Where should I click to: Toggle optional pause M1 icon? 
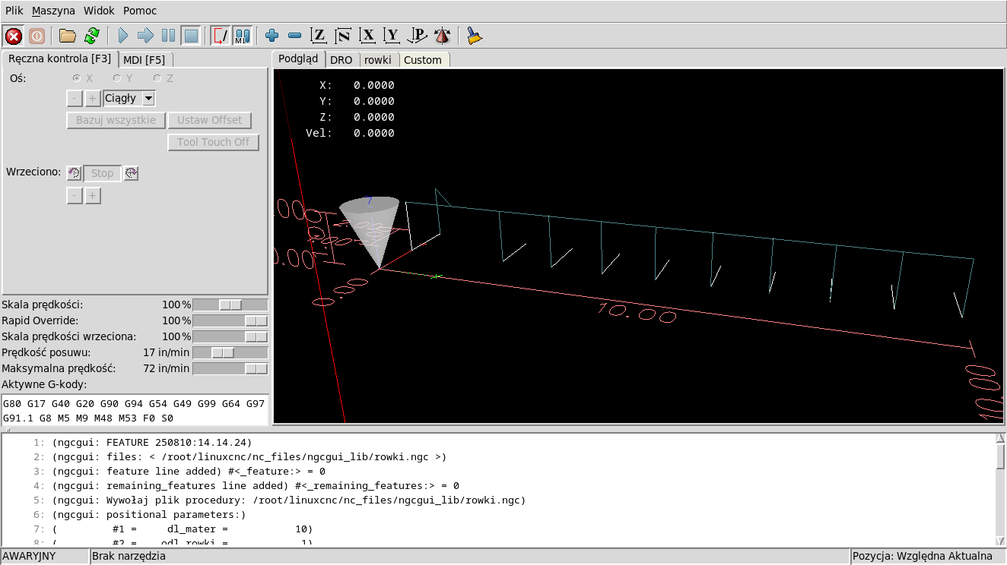[x=243, y=35]
